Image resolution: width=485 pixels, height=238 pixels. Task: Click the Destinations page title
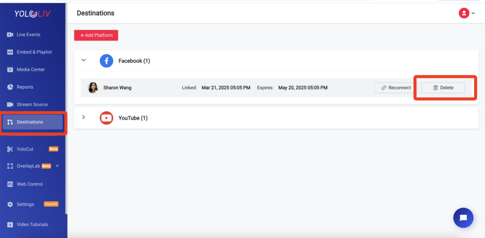click(x=96, y=13)
